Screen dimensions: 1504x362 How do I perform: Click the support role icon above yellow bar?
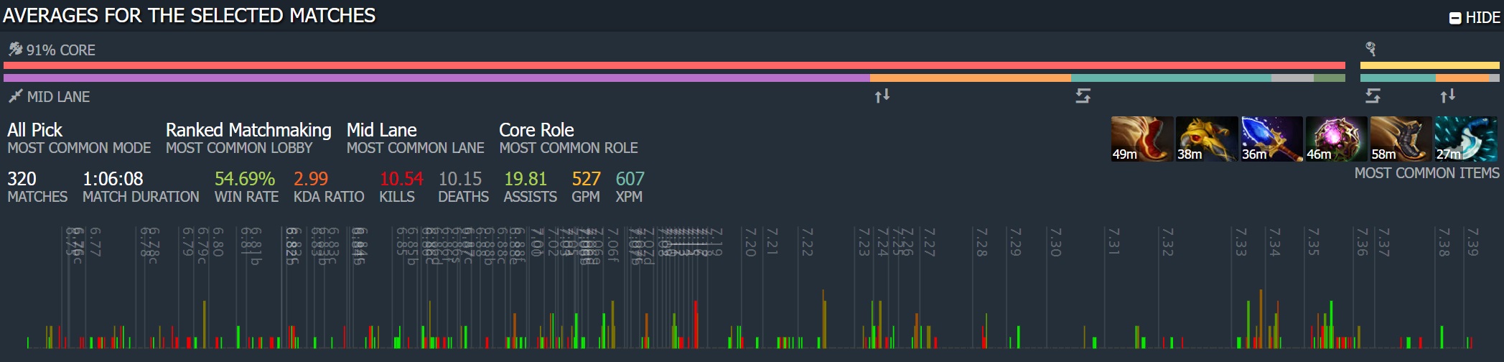click(1370, 49)
